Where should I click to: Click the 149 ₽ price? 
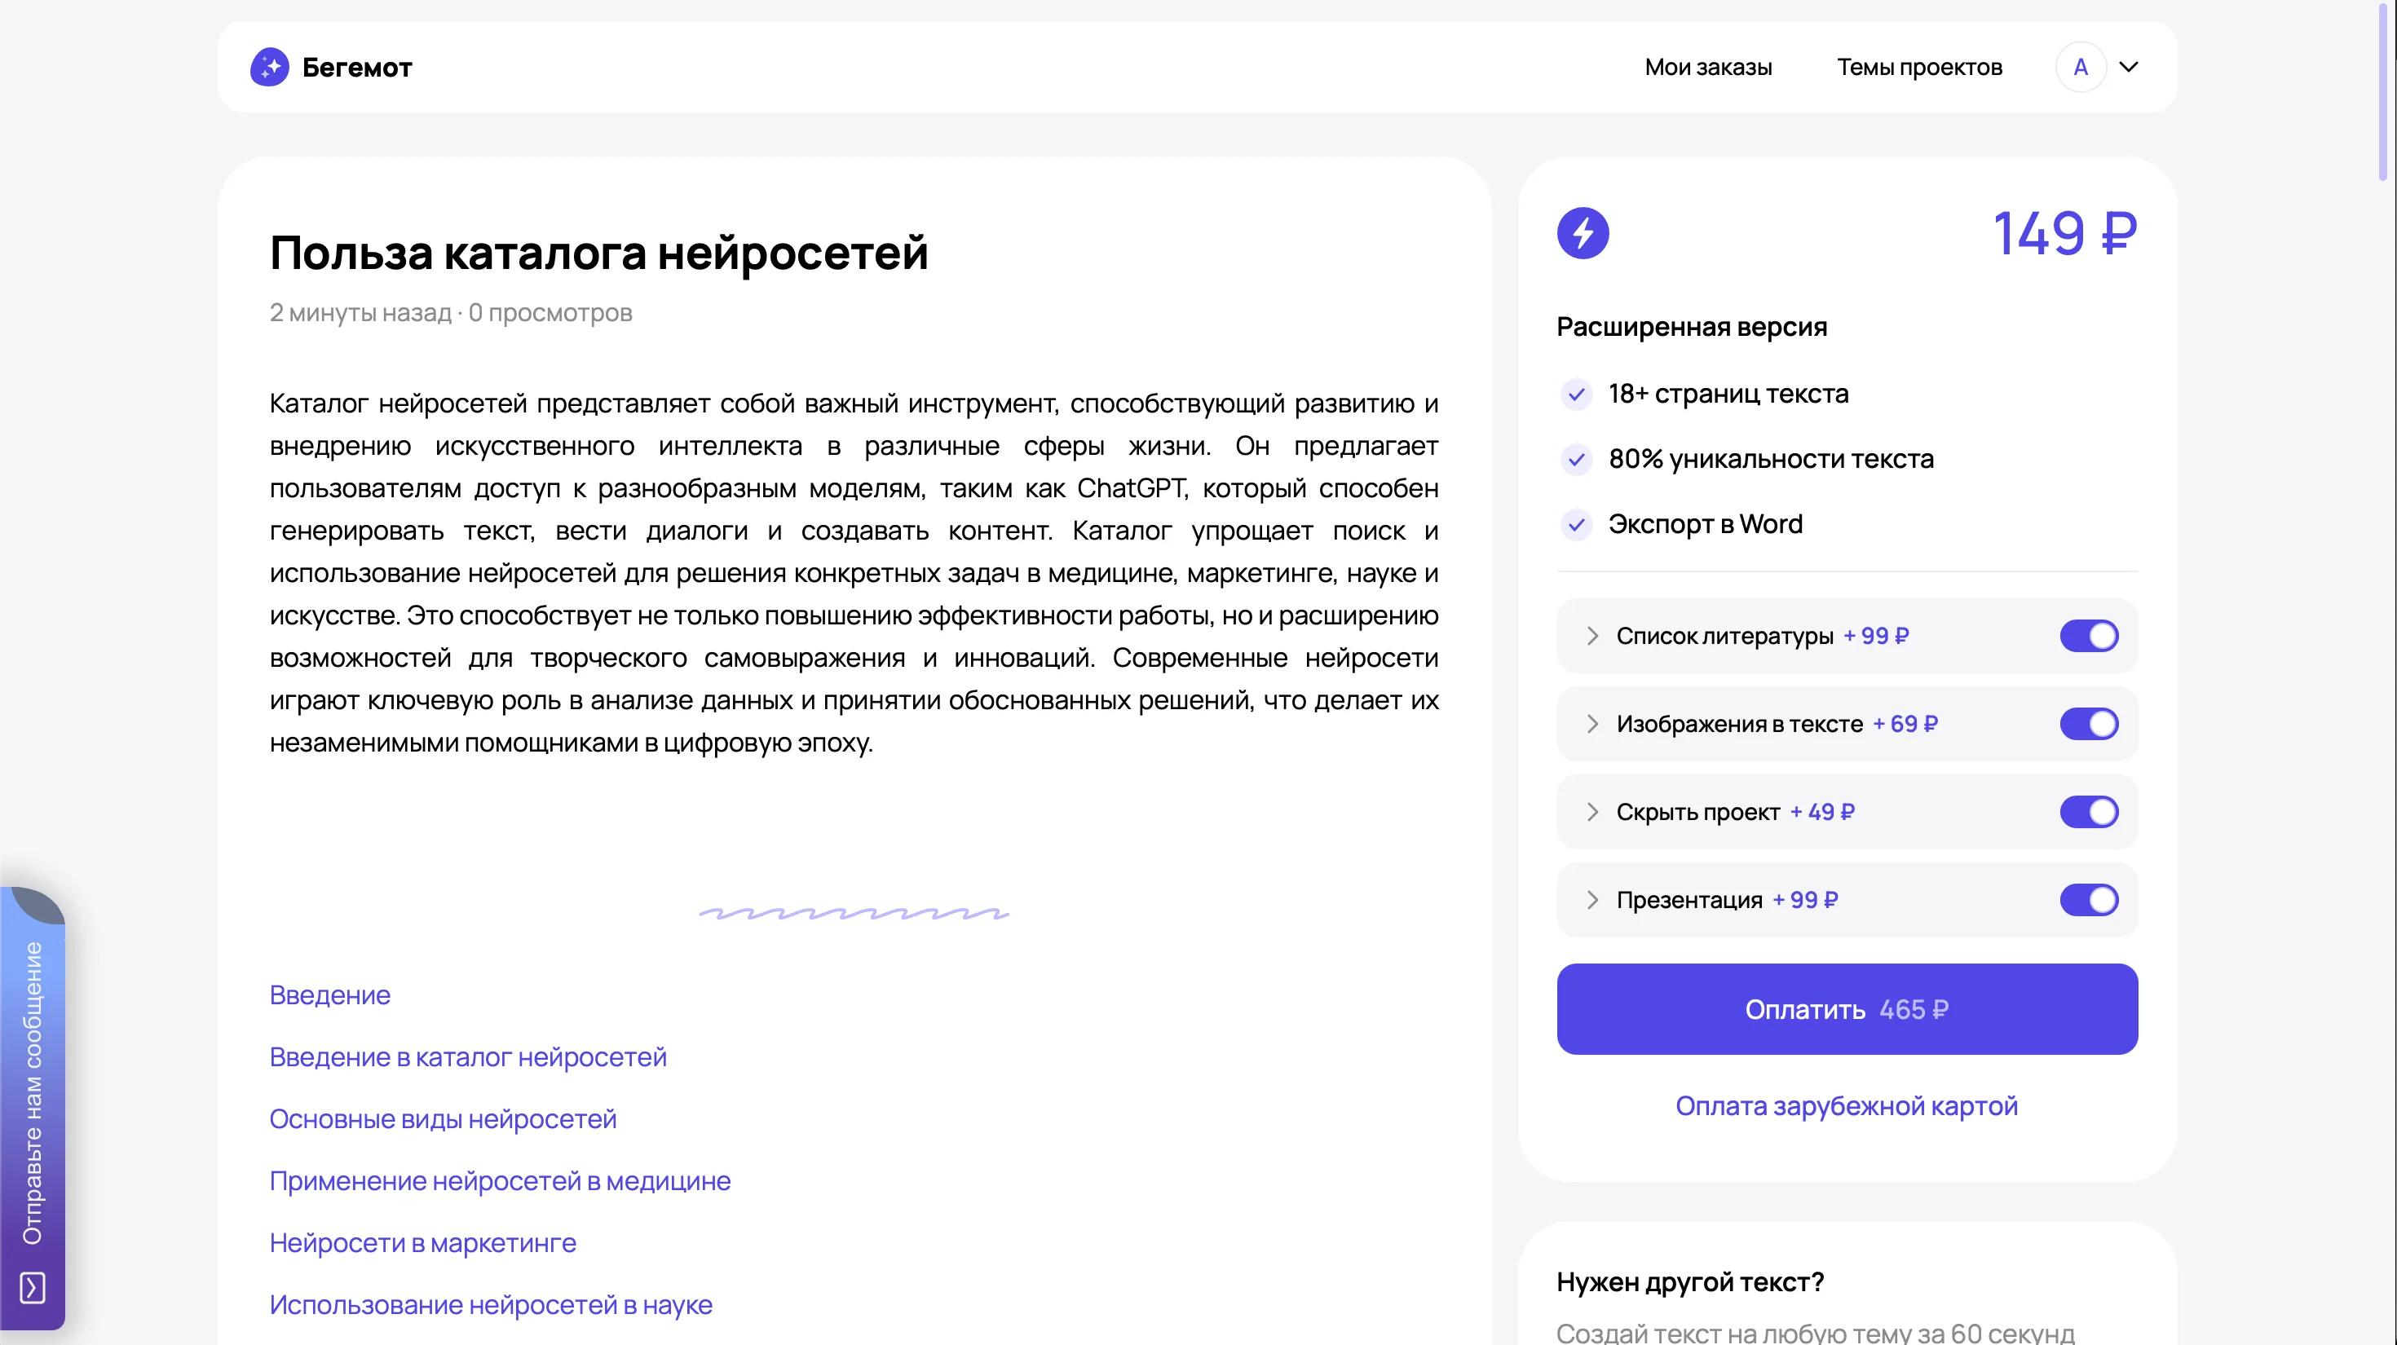click(x=2065, y=232)
